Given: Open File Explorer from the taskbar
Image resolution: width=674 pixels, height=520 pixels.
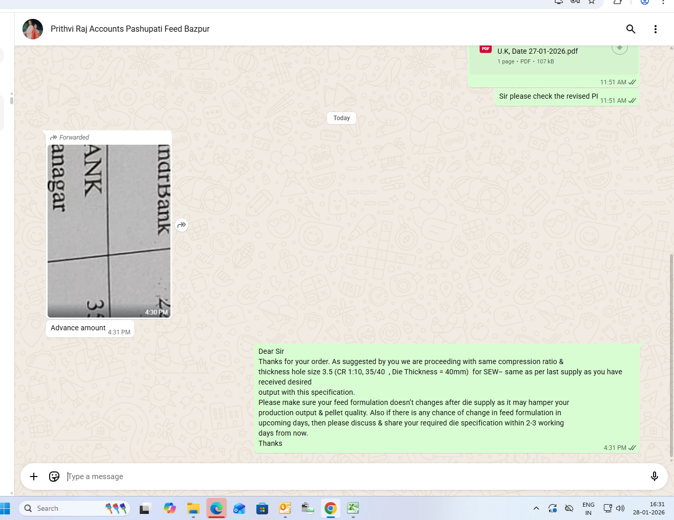Looking at the screenshot, I should (x=193, y=508).
